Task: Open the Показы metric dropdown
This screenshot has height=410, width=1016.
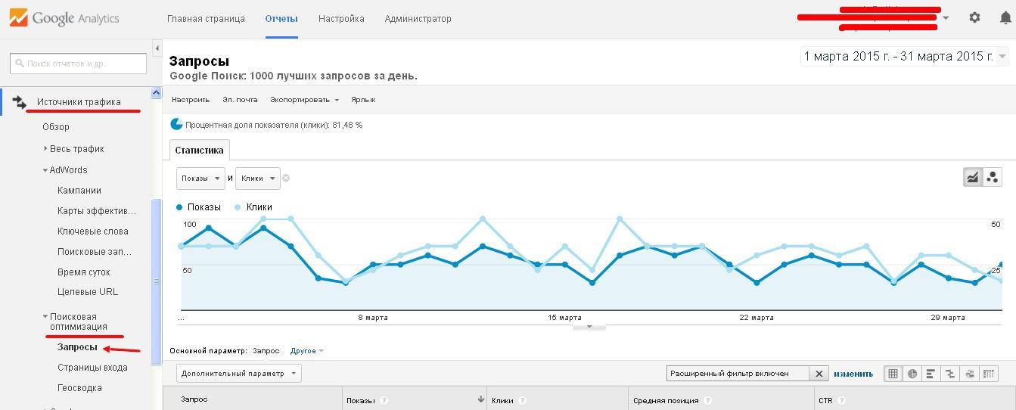Action: [200, 179]
